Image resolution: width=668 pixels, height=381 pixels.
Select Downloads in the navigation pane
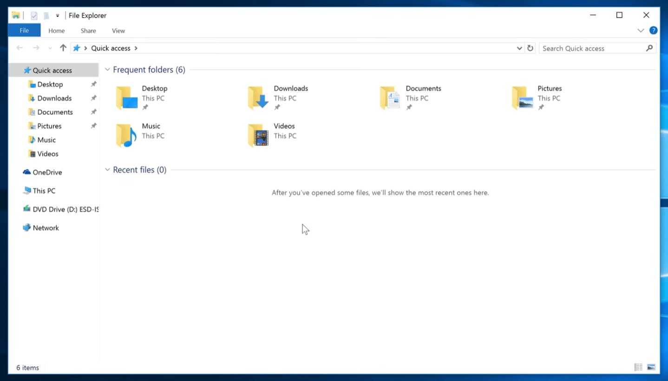pos(53,98)
